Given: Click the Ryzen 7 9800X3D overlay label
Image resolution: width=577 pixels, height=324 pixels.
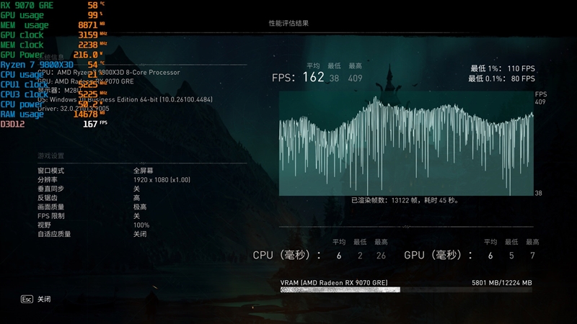Looking at the screenshot, I should point(37,65).
